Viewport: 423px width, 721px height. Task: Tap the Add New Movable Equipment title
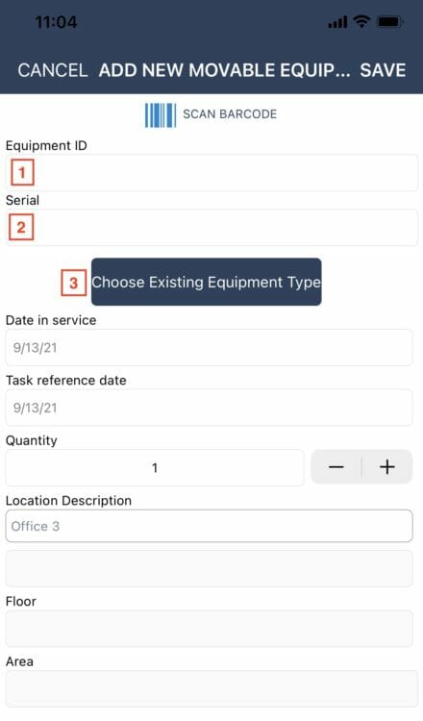[x=224, y=70]
